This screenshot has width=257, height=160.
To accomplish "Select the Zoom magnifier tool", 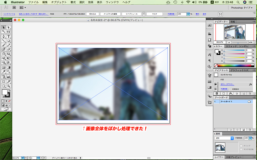I will 9,86.
